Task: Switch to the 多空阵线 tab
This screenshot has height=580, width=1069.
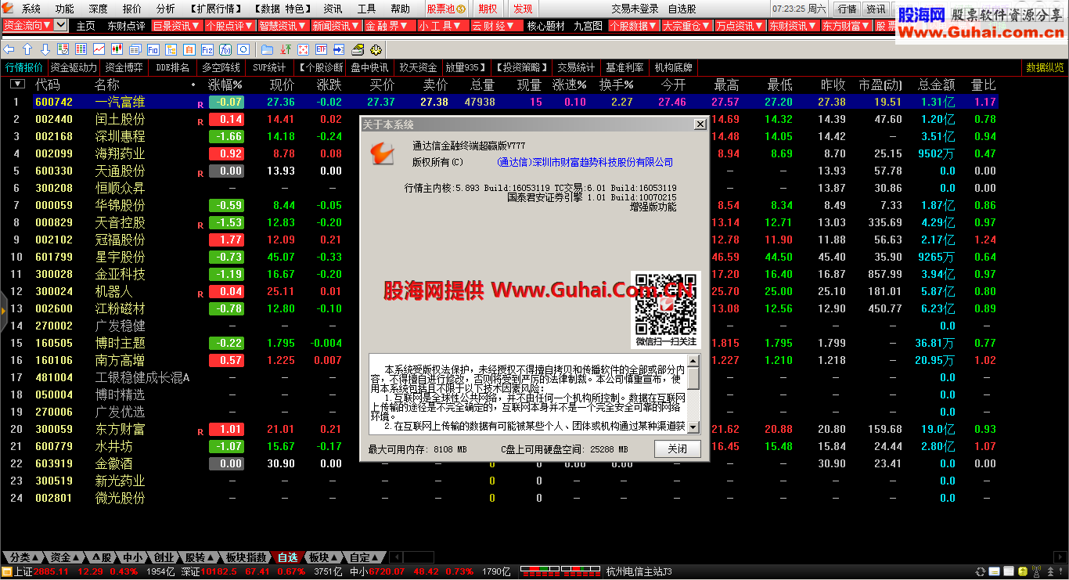Action: [221, 67]
